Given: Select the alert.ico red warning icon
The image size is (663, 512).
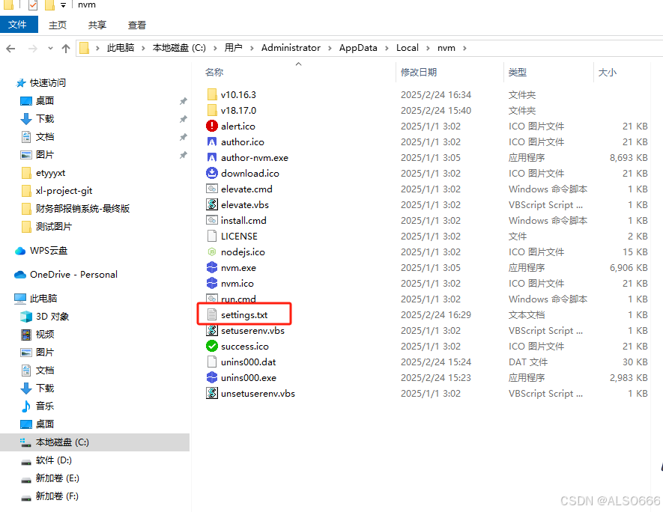Looking at the screenshot, I should [x=212, y=126].
